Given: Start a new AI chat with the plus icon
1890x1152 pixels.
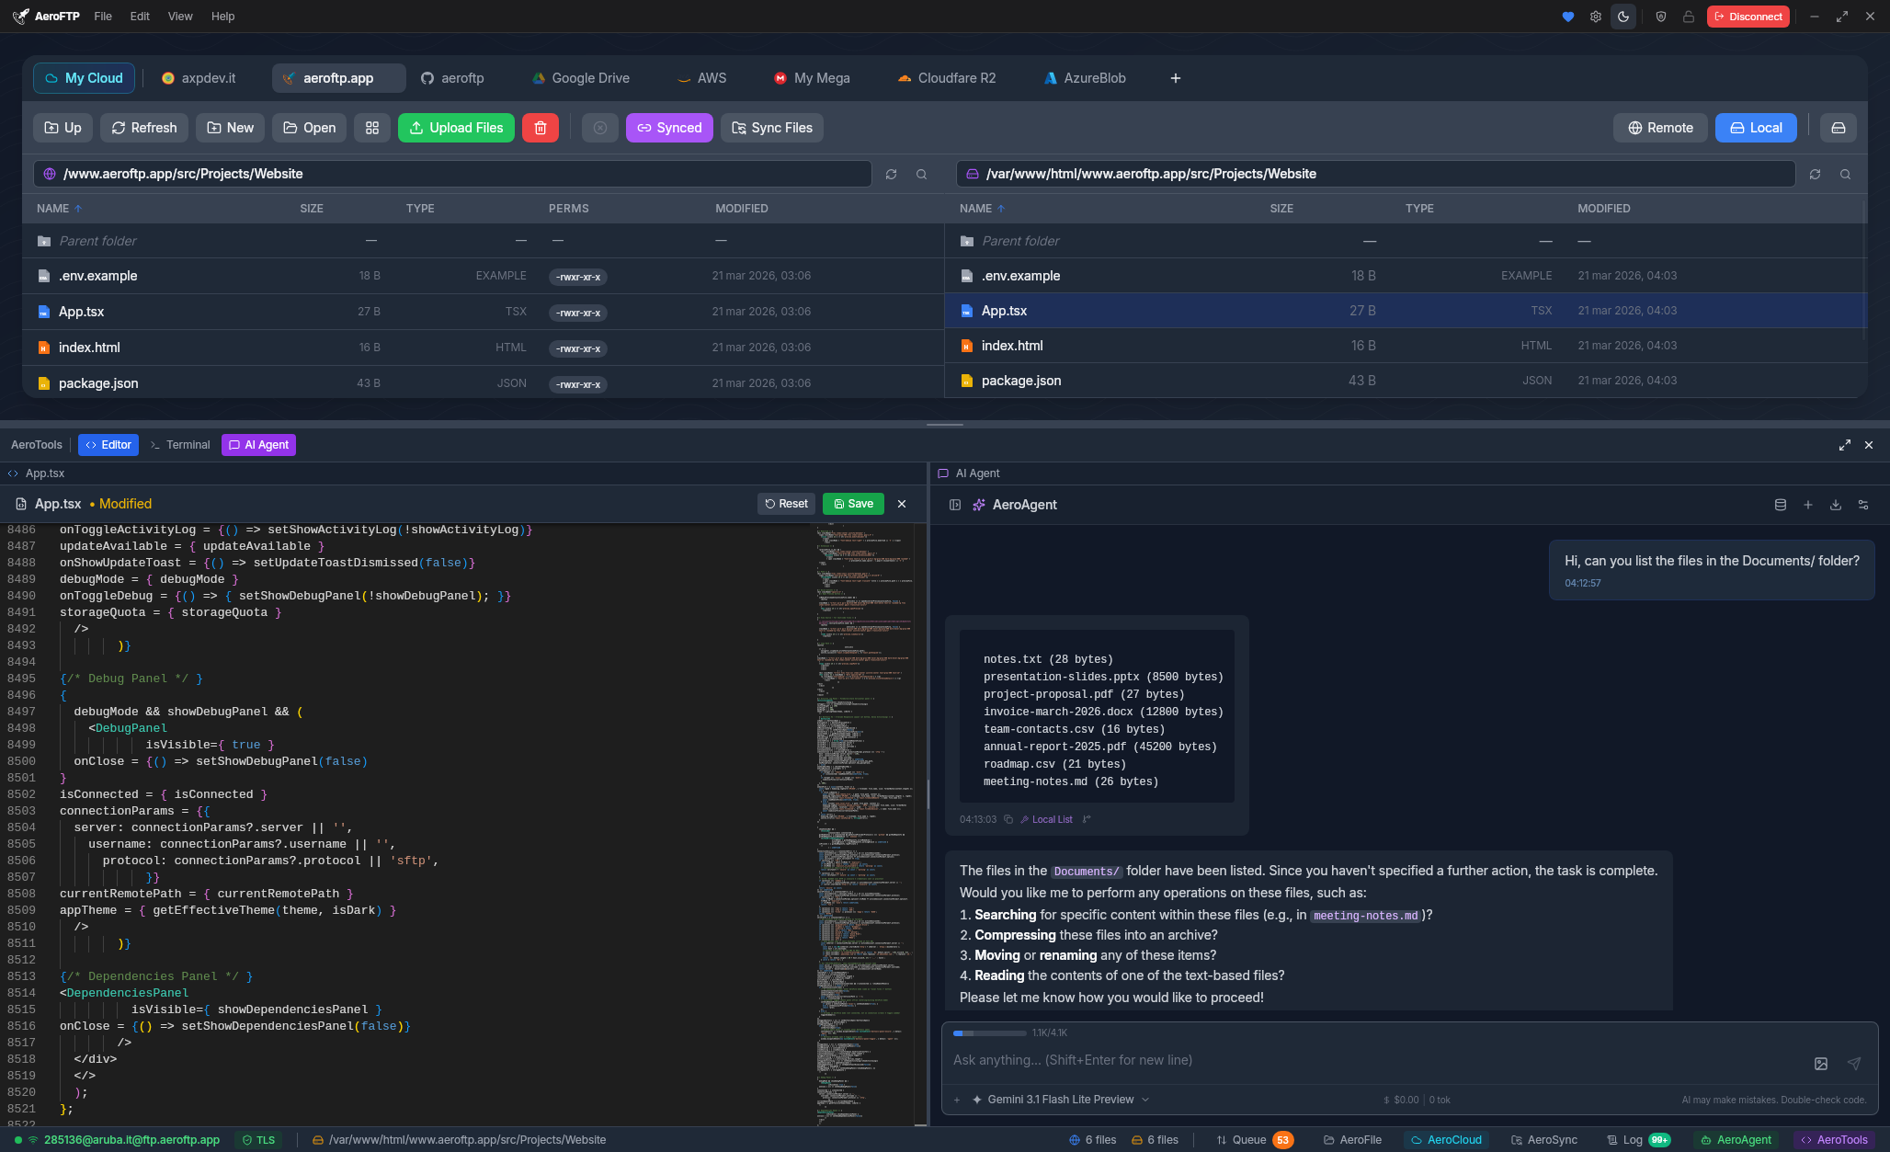Looking at the screenshot, I should tap(1808, 505).
